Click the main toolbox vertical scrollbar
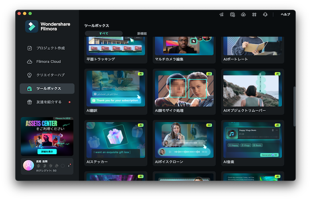The height and width of the screenshot is (200, 311). (x=294, y=106)
